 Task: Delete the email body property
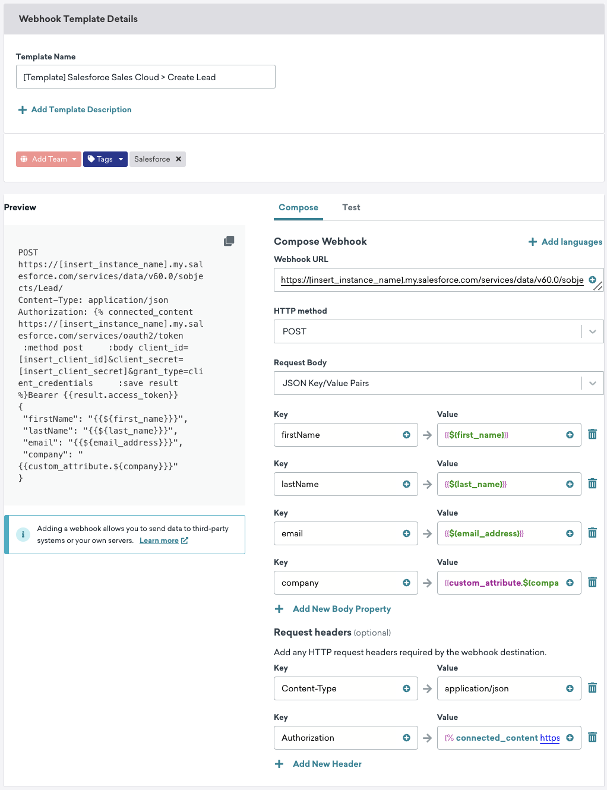point(592,533)
